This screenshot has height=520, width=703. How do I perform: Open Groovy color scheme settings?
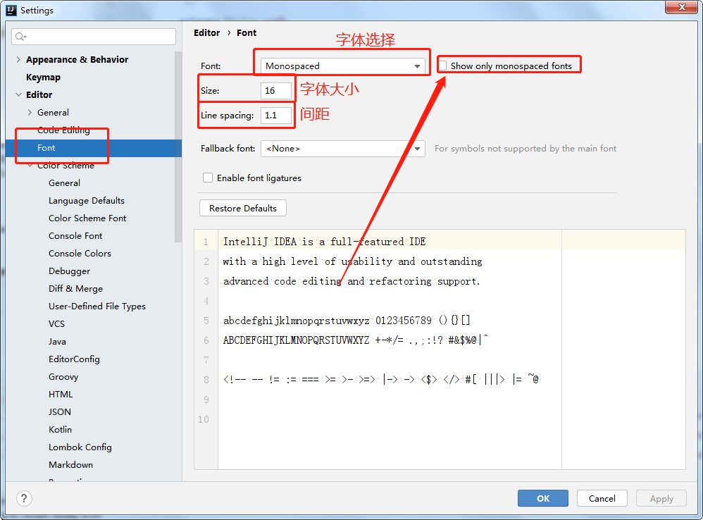63,376
